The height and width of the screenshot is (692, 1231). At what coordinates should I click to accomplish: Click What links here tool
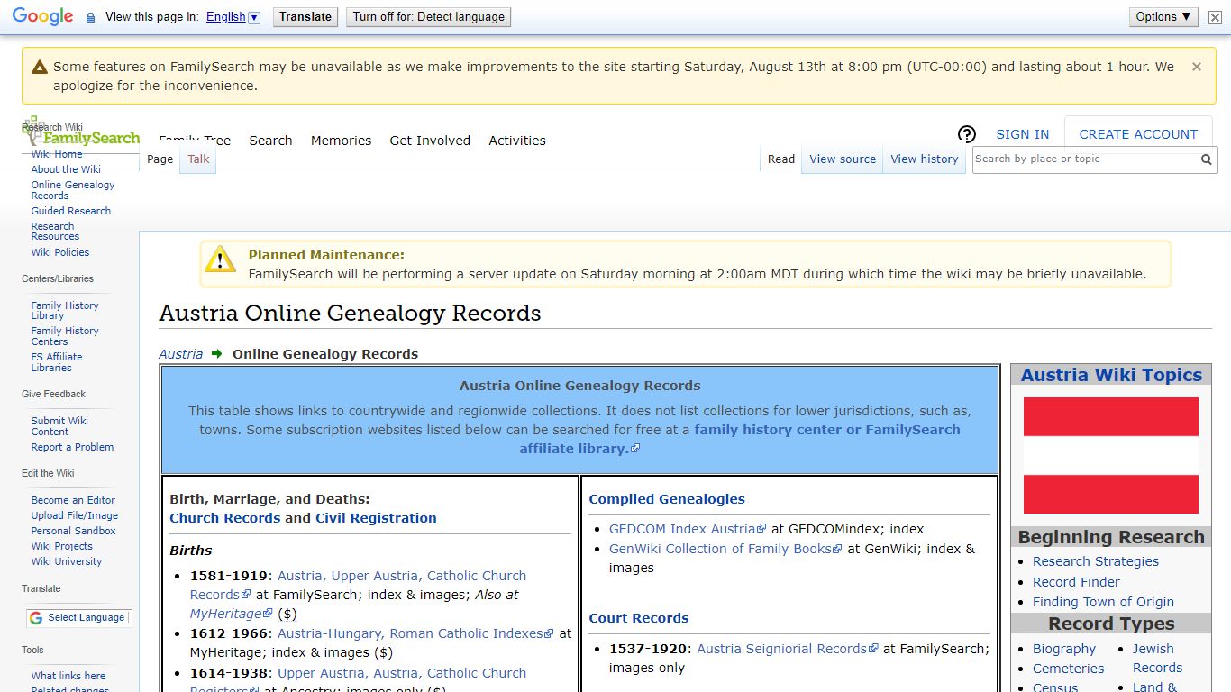(68, 676)
